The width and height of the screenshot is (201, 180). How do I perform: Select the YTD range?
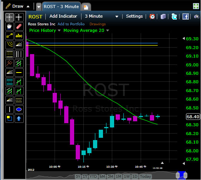tap(93, 177)
